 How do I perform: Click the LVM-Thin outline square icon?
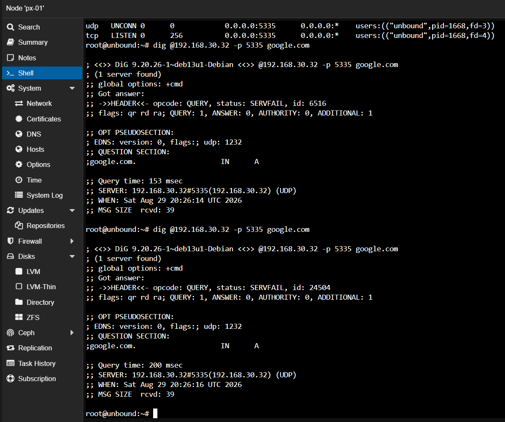tap(19, 287)
